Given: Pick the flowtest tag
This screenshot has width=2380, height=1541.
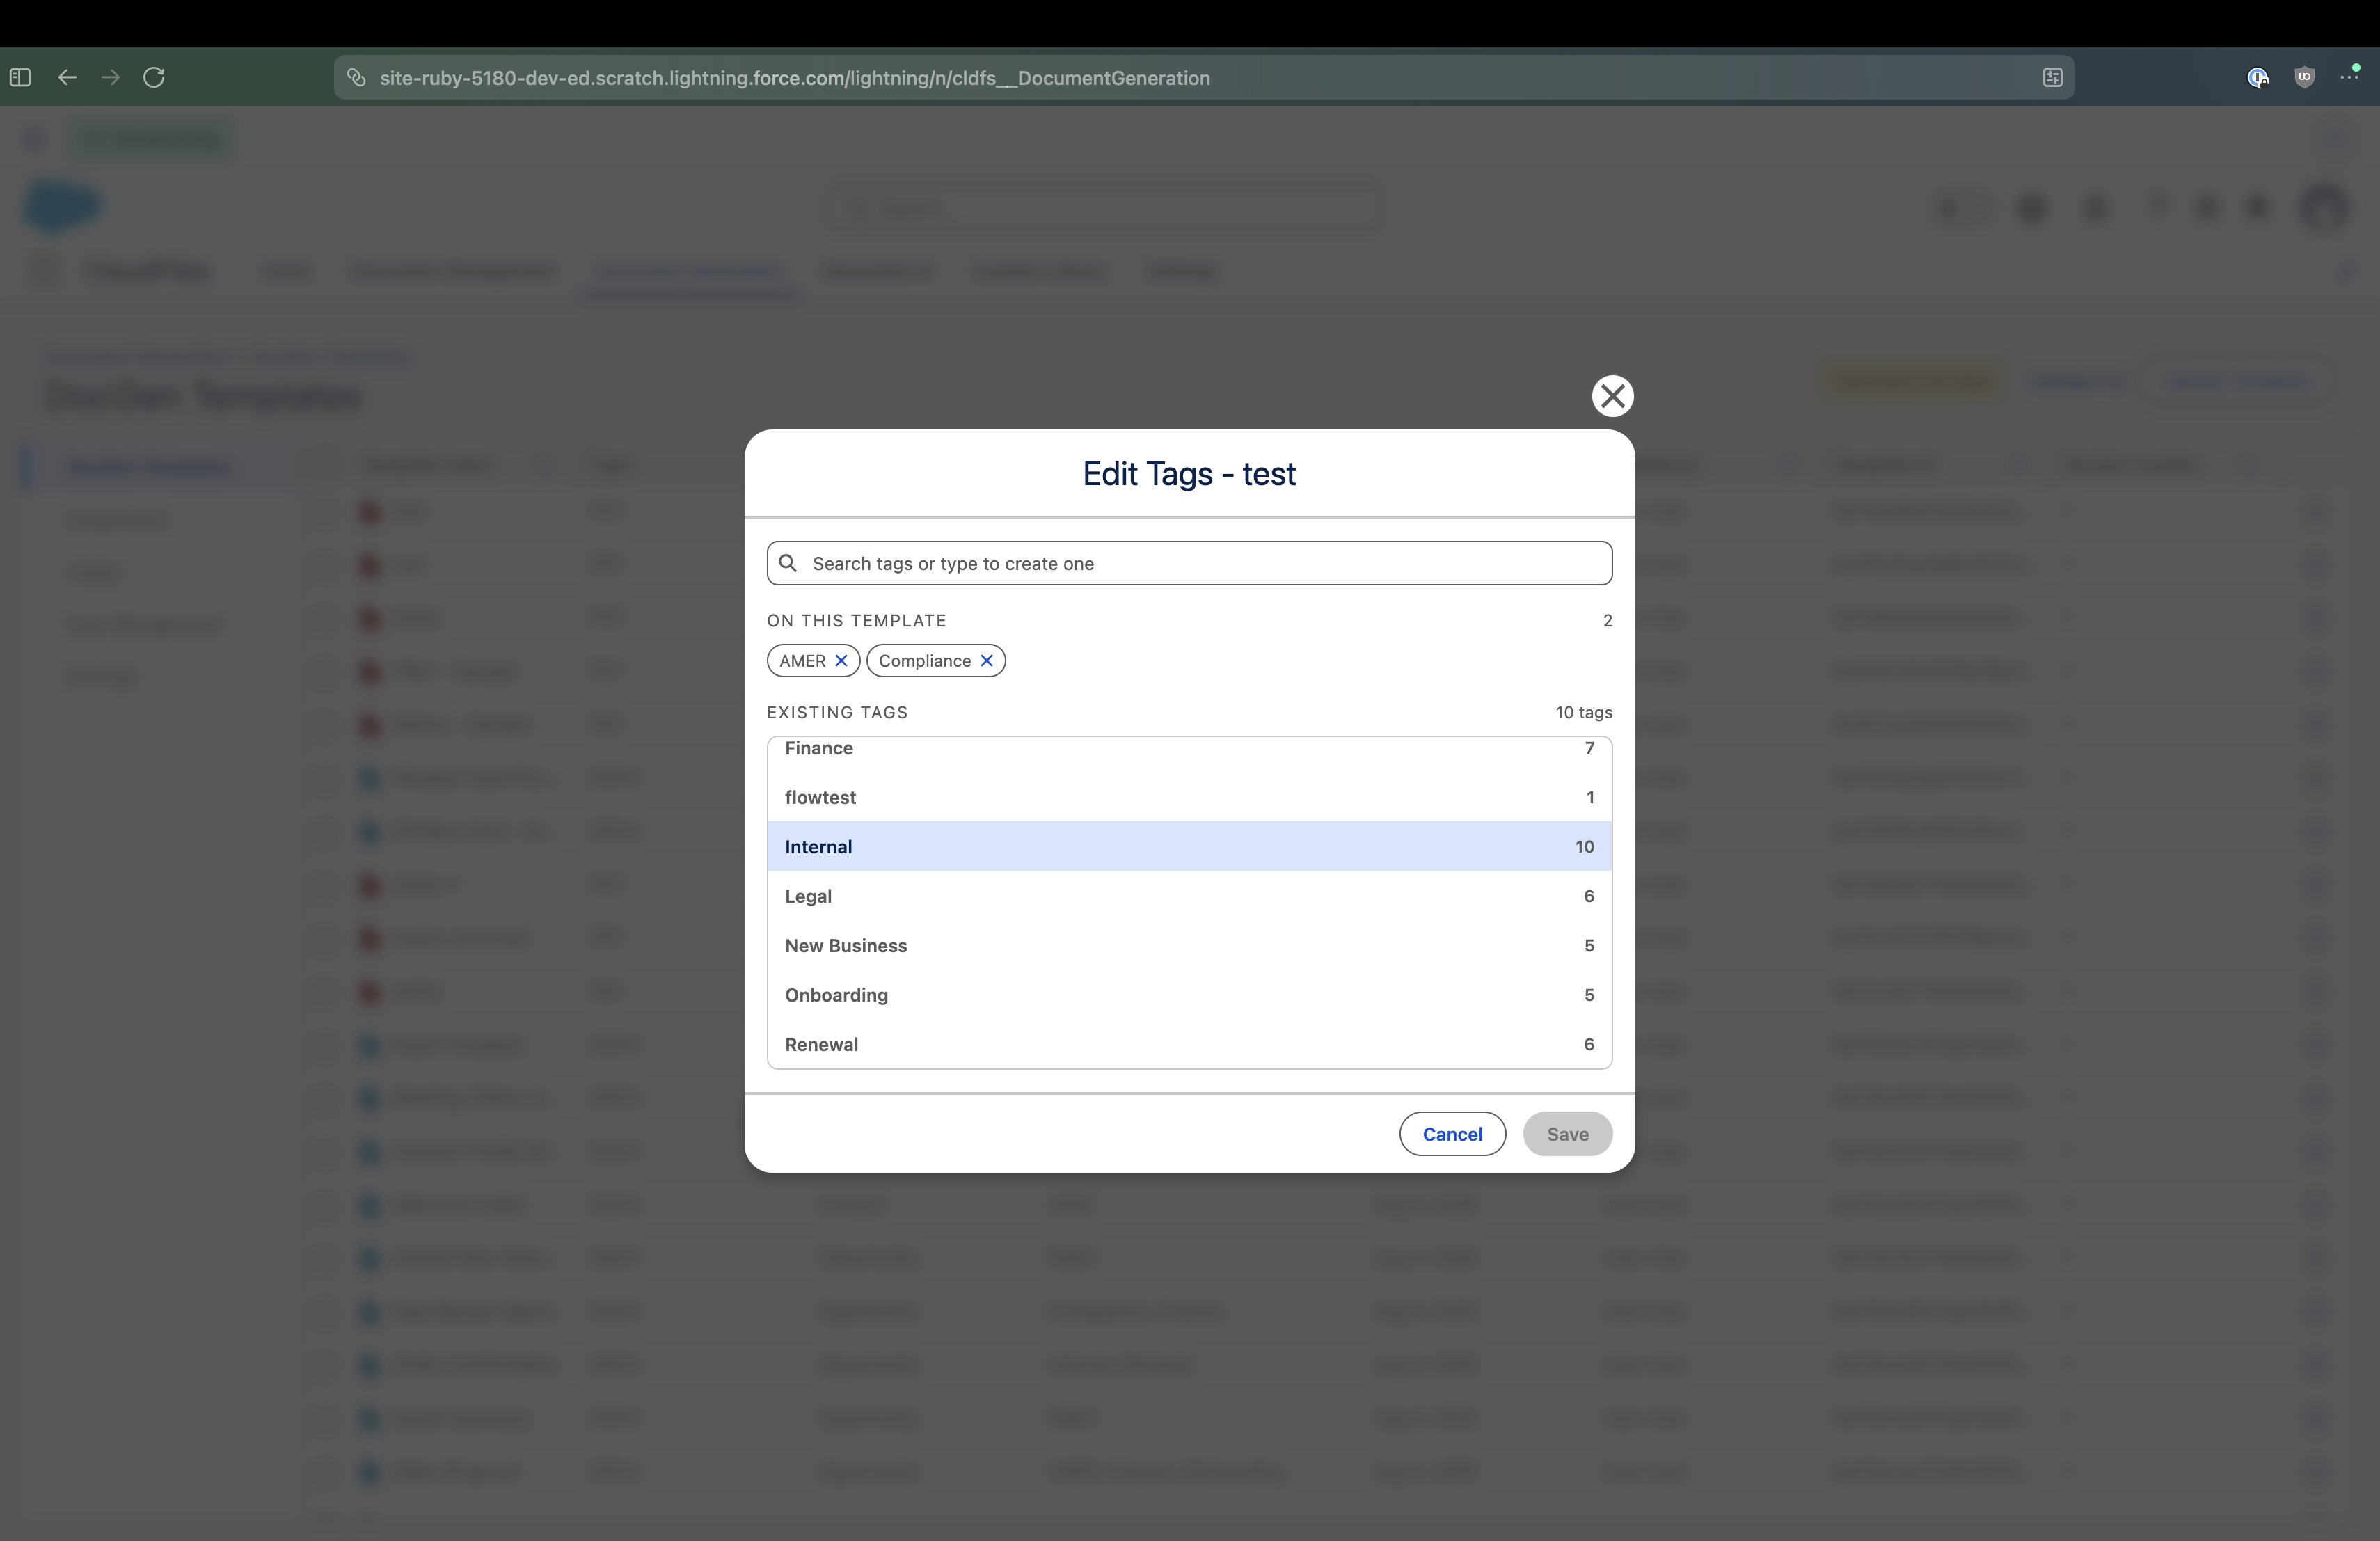Looking at the screenshot, I should [1189, 797].
